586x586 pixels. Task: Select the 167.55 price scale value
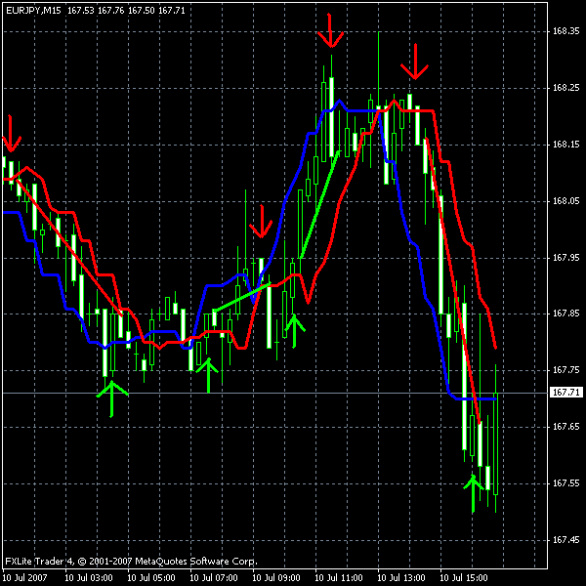click(x=565, y=483)
